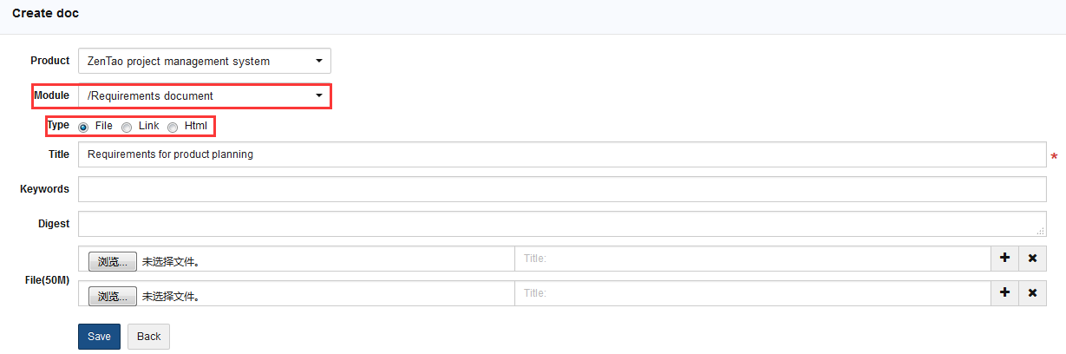Image resolution: width=1066 pixels, height=354 pixels.
Task: Click the Create doc heading
Action: (x=45, y=13)
